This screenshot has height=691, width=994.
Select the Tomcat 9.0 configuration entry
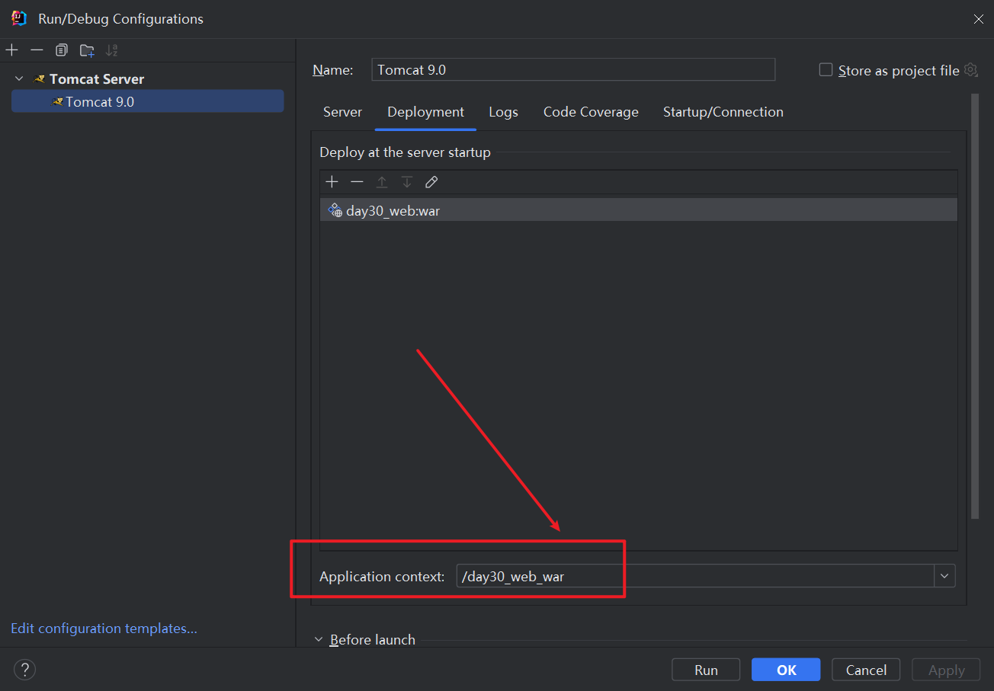pyautogui.click(x=147, y=101)
